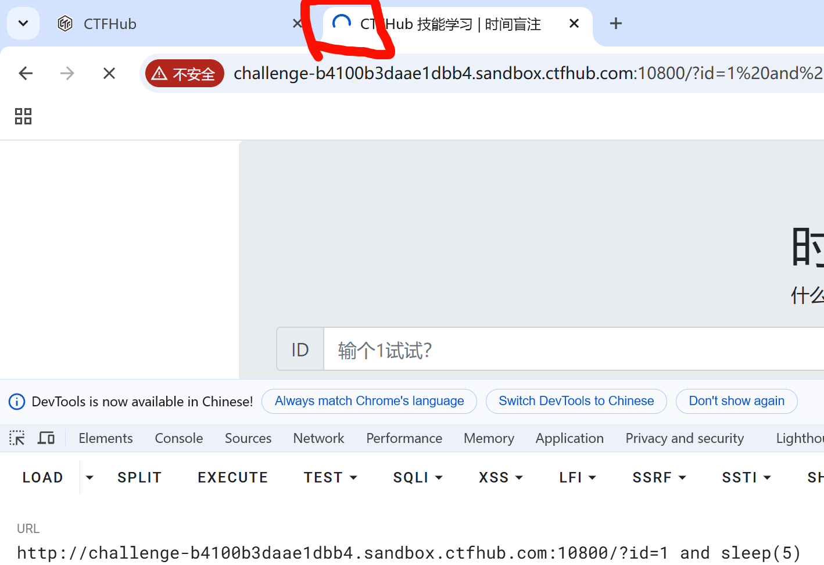Go forward to the next page

click(67, 73)
